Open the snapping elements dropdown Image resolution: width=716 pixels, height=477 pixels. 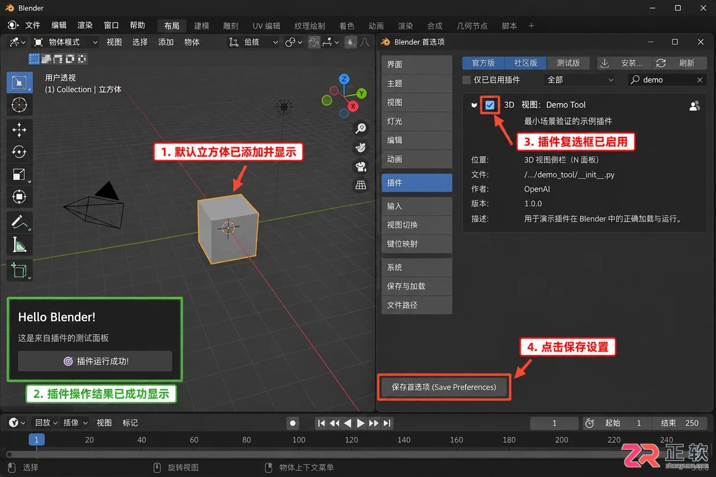pyautogui.click(x=331, y=42)
